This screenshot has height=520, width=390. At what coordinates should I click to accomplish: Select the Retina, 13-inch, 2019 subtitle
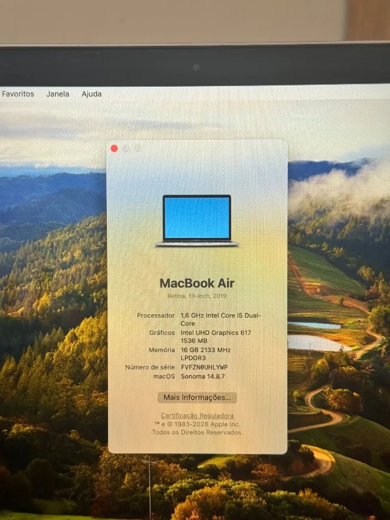(x=197, y=296)
